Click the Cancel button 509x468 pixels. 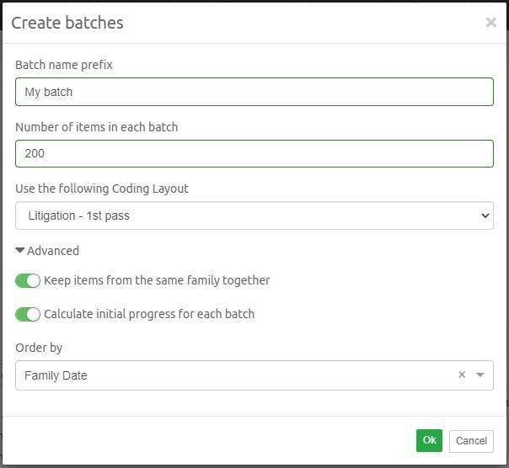(x=471, y=441)
